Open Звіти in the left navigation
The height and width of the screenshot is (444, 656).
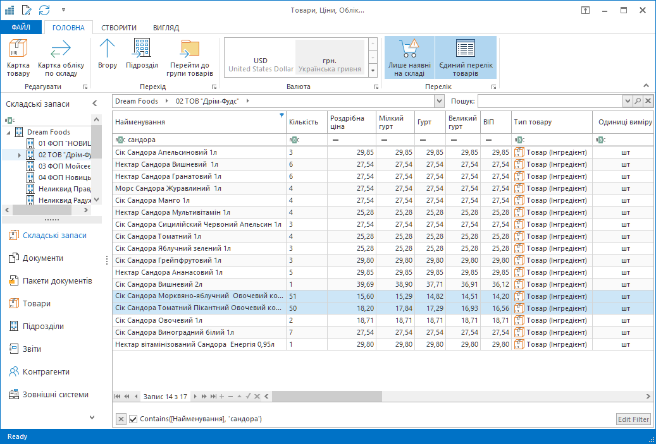tap(33, 349)
